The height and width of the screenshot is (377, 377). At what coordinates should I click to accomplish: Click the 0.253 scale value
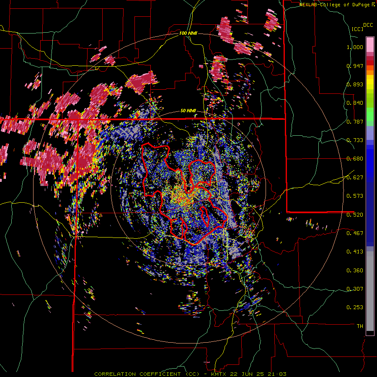(355, 307)
